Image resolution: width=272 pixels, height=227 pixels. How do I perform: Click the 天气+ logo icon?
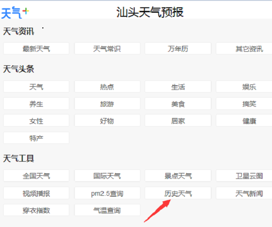pyautogui.click(x=15, y=13)
